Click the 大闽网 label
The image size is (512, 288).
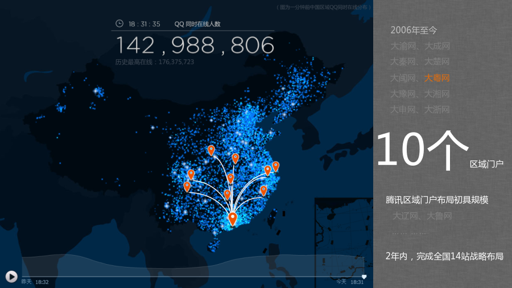click(403, 78)
